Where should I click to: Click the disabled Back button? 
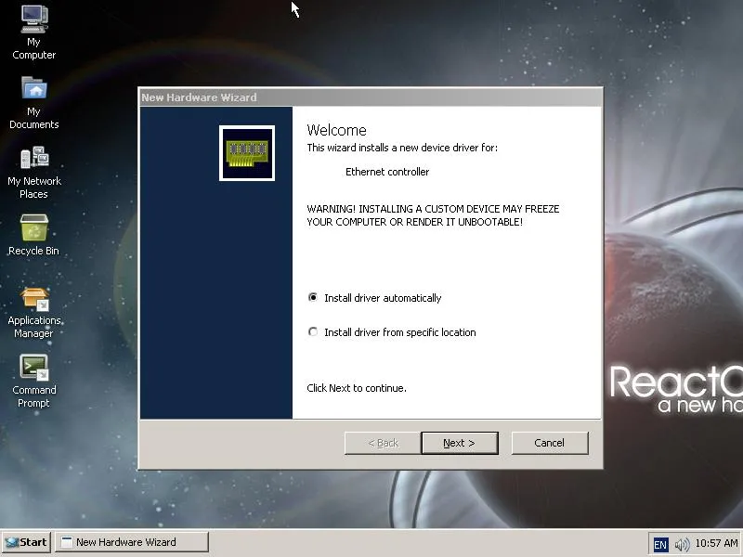[x=381, y=443]
